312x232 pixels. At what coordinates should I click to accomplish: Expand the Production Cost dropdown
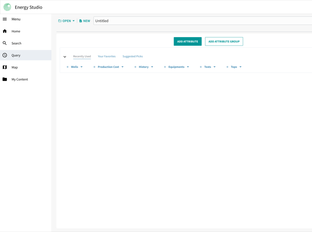pyautogui.click(x=122, y=67)
